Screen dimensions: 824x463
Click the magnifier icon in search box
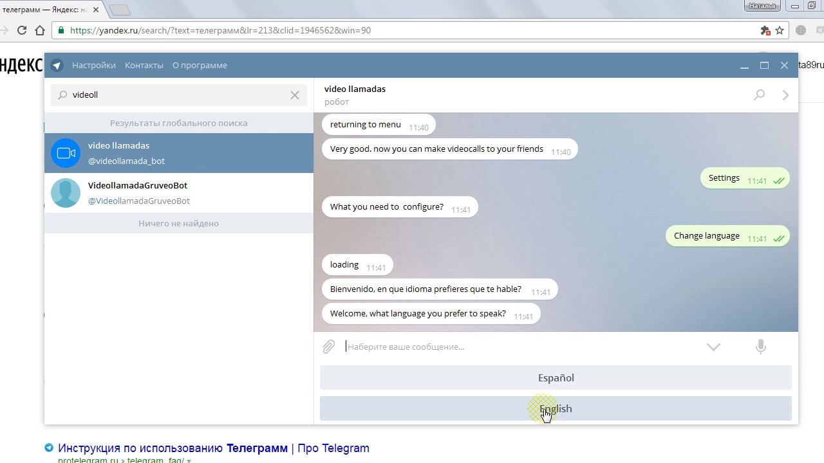click(62, 95)
